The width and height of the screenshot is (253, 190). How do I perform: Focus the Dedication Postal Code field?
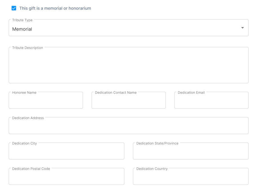pos(67,177)
